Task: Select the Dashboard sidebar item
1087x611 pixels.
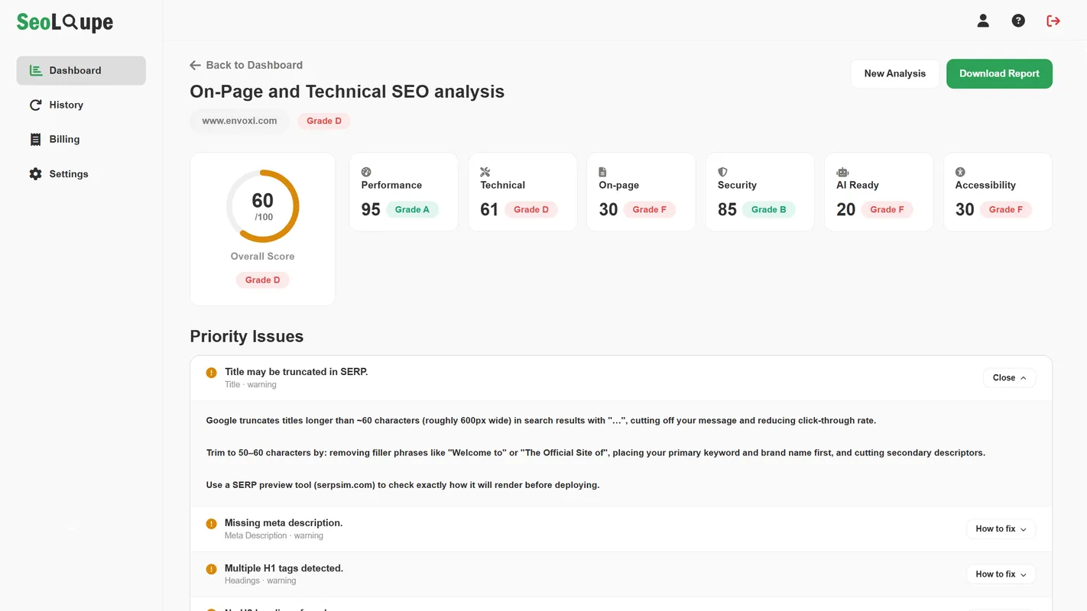Action: click(x=81, y=70)
